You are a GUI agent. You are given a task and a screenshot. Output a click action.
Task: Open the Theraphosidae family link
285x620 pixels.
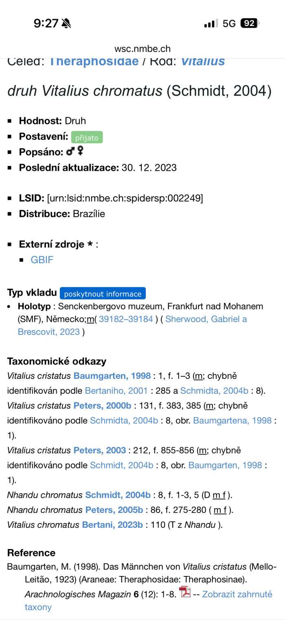click(94, 62)
